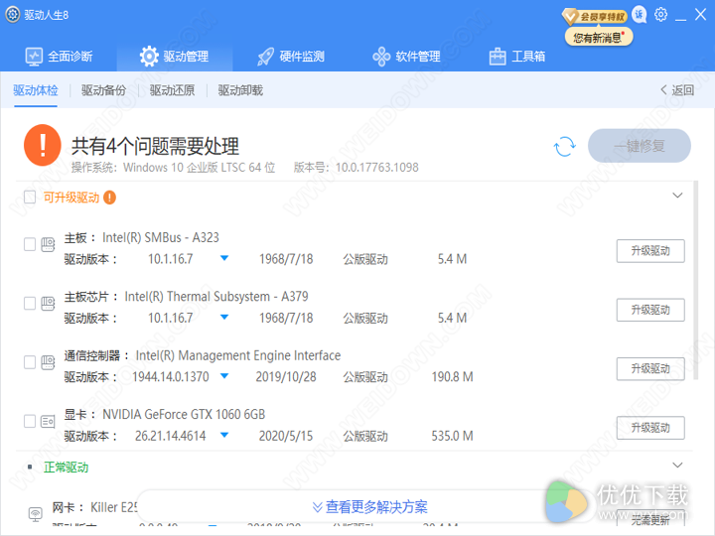
Task: Switch to 硬件监测 tab
Action: point(290,57)
